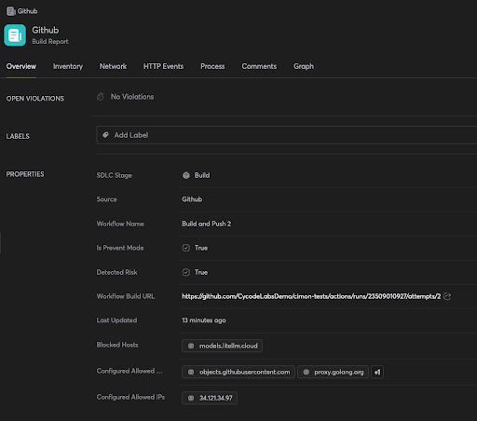View the Graph tab
This screenshot has height=421, width=477.
tap(304, 66)
